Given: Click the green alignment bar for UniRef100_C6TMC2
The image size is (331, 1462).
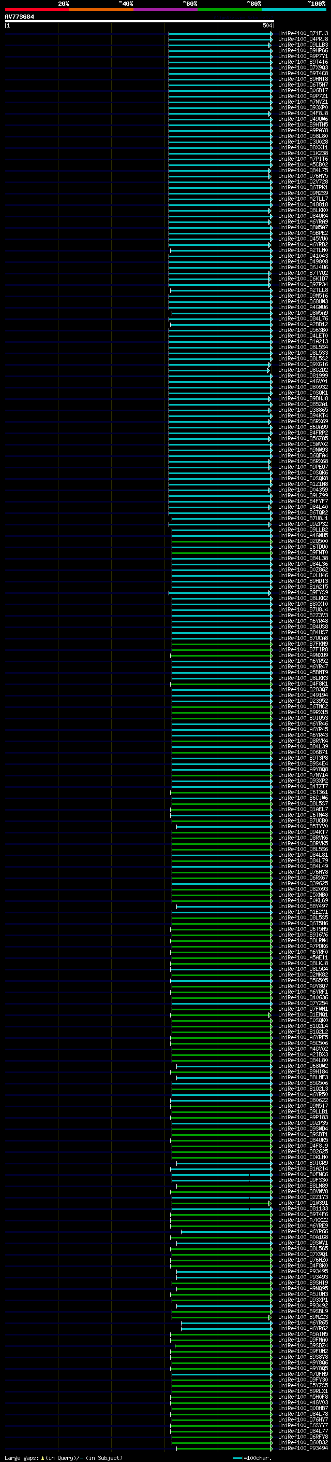Looking at the screenshot, I should pyautogui.click(x=222, y=706).
